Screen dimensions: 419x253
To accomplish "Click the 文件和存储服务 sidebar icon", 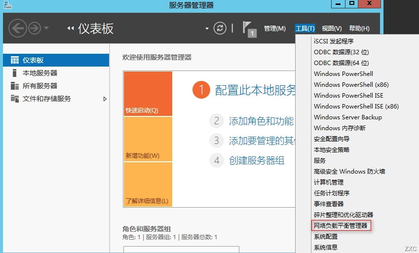I will [x=15, y=99].
